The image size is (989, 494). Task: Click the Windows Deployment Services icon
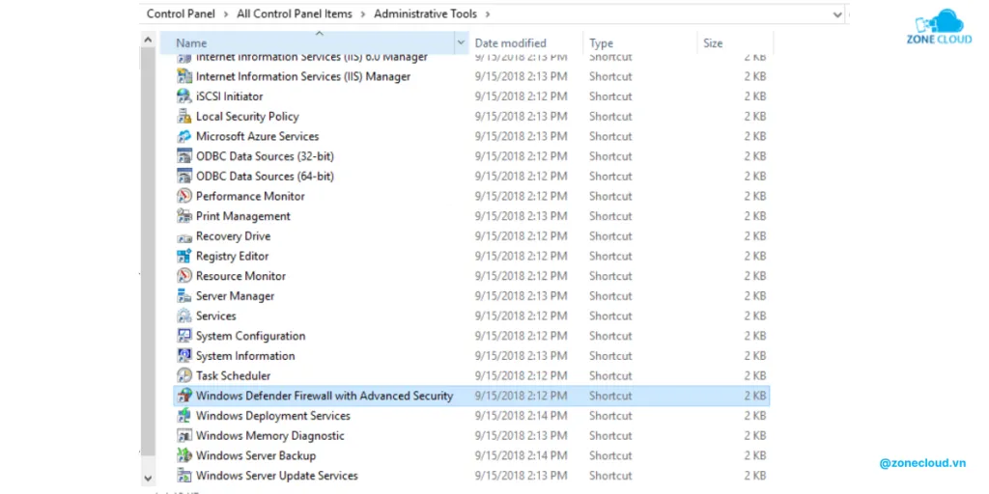[x=184, y=416]
